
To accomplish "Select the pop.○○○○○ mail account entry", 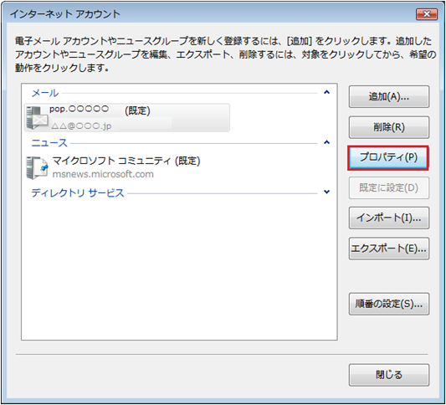I will coord(127,118).
